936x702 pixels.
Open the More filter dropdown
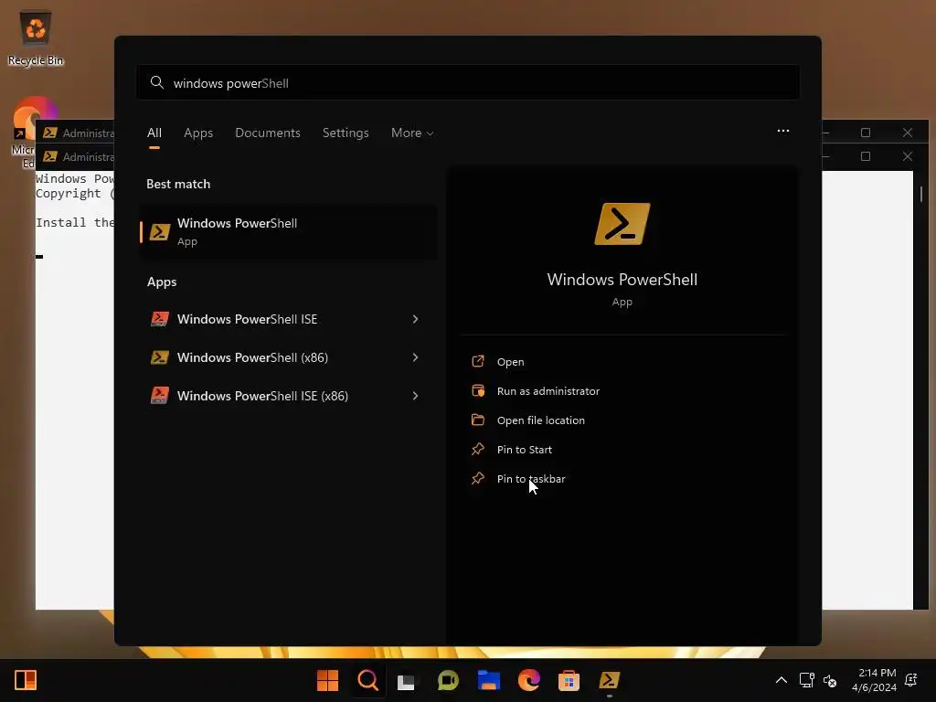coord(412,133)
